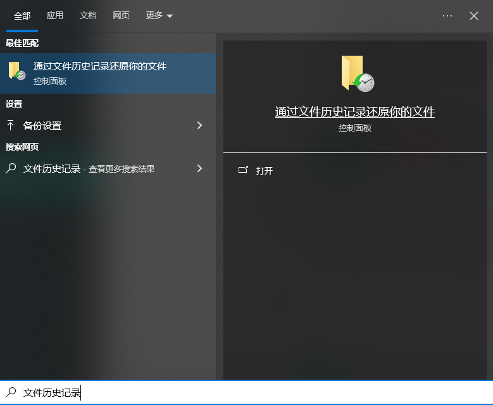Click the magnifier icon in the search box
The height and width of the screenshot is (405, 493).
click(x=11, y=392)
